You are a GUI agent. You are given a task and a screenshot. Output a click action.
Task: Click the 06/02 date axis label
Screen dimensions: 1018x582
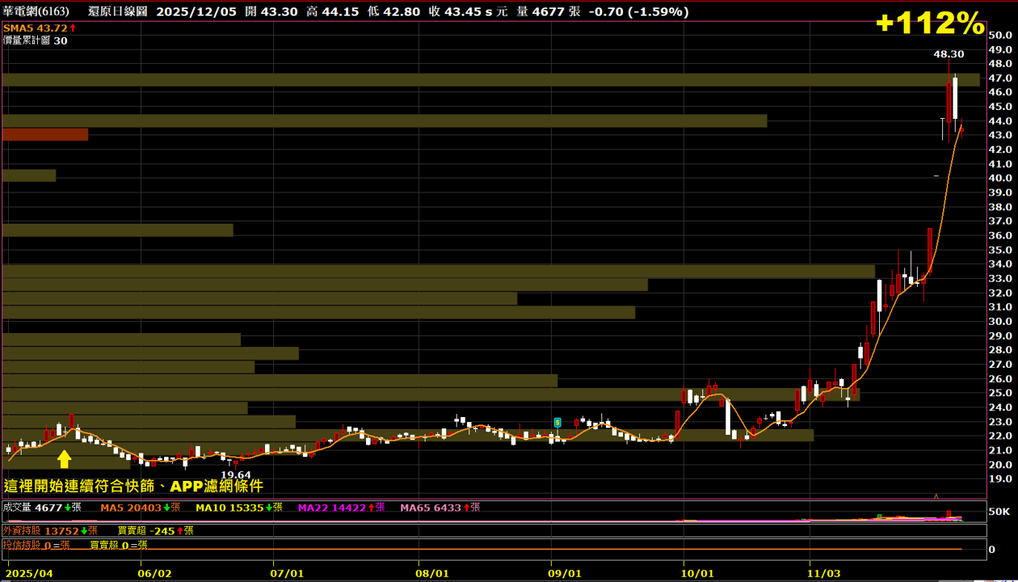pos(156,572)
